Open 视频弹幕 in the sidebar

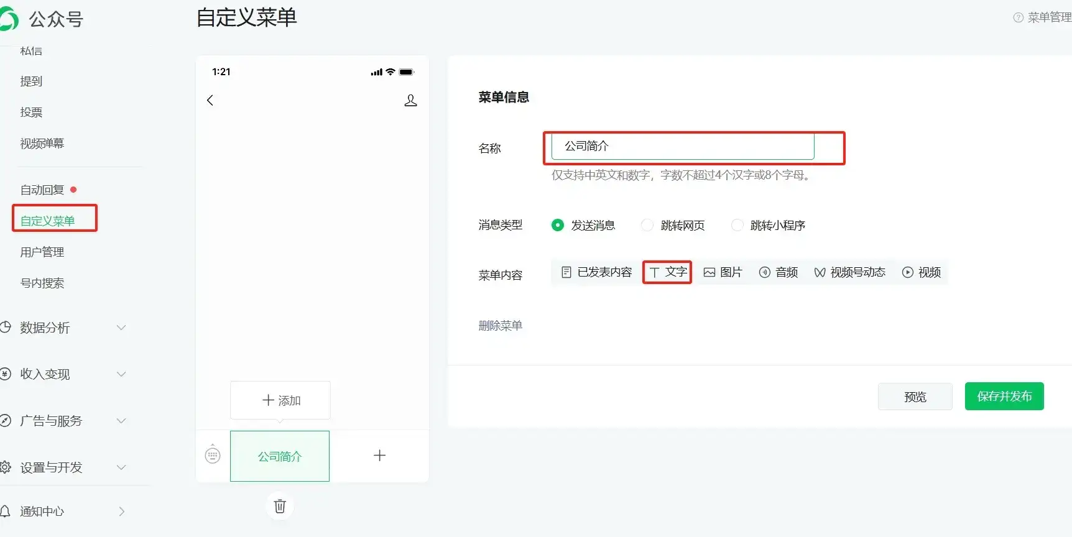pyautogui.click(x=42, y=144)
